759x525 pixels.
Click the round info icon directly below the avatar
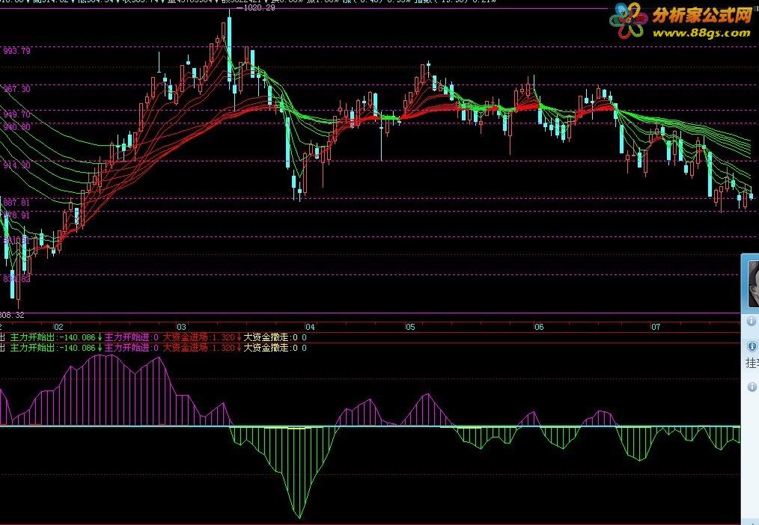click(x=752, y=321)
